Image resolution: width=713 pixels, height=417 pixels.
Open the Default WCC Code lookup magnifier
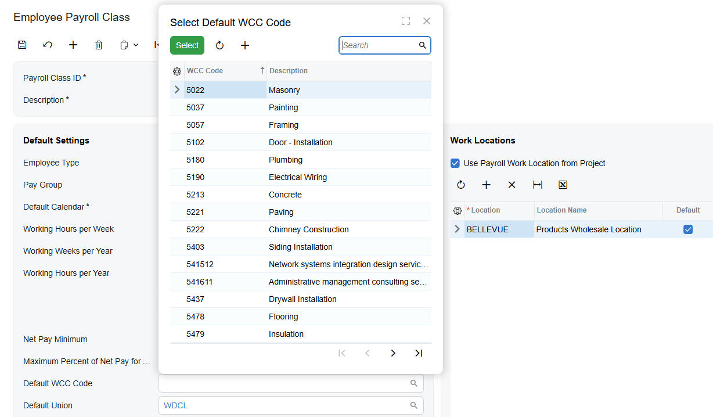pyautogui.click(x=414, y=383)
